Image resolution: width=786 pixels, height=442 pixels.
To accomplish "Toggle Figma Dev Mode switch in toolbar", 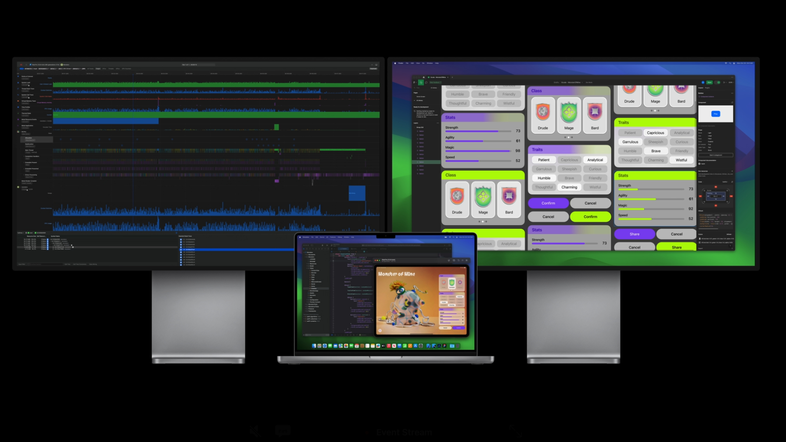I will click(717, 83).
